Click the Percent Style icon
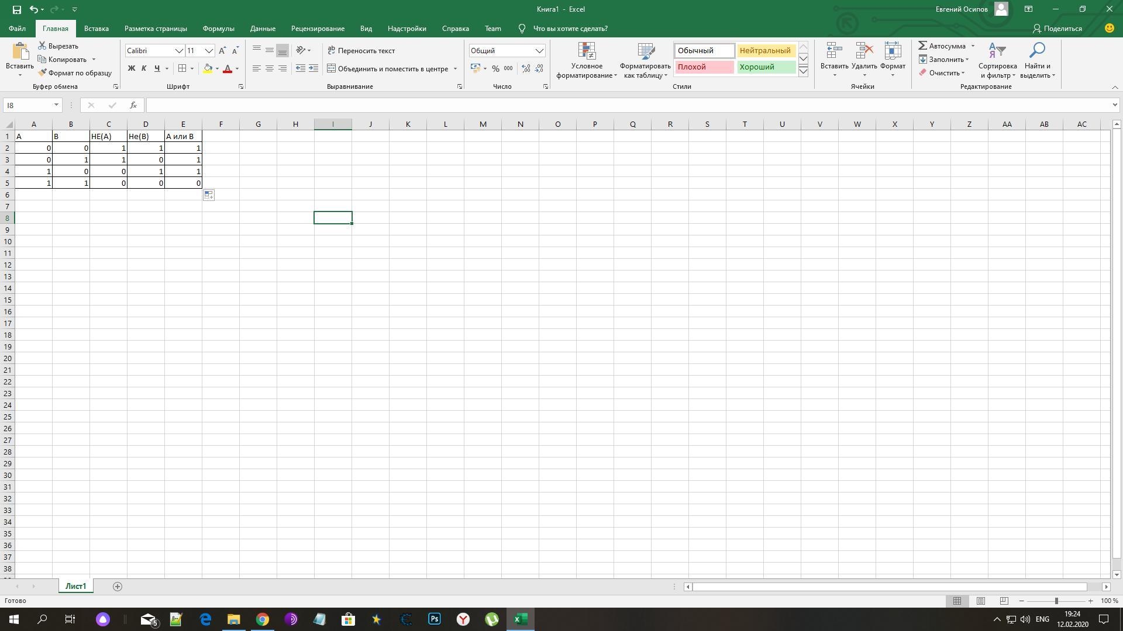1123x631 pixels. coord(495,68)
